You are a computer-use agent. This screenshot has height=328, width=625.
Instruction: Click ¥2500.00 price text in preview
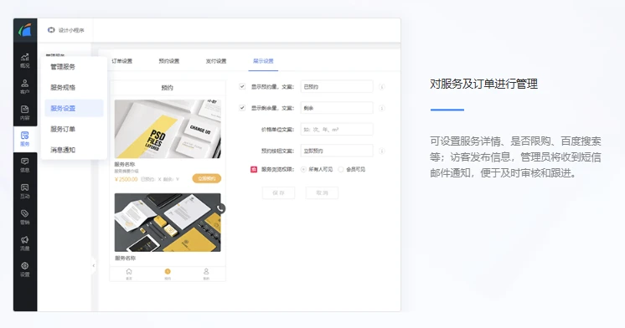coord(126,179)
